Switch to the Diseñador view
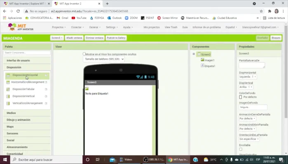Image resolution: width=288 pixels, height=164 pixels. [262, 38]
